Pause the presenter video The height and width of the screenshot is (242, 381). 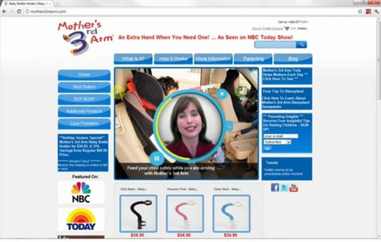coord(157,159)
